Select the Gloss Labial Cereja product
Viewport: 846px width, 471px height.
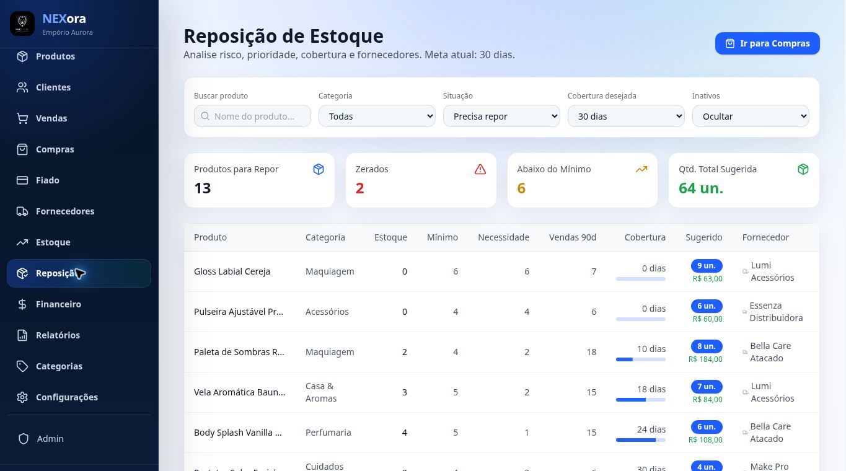(x=232, y=271)
